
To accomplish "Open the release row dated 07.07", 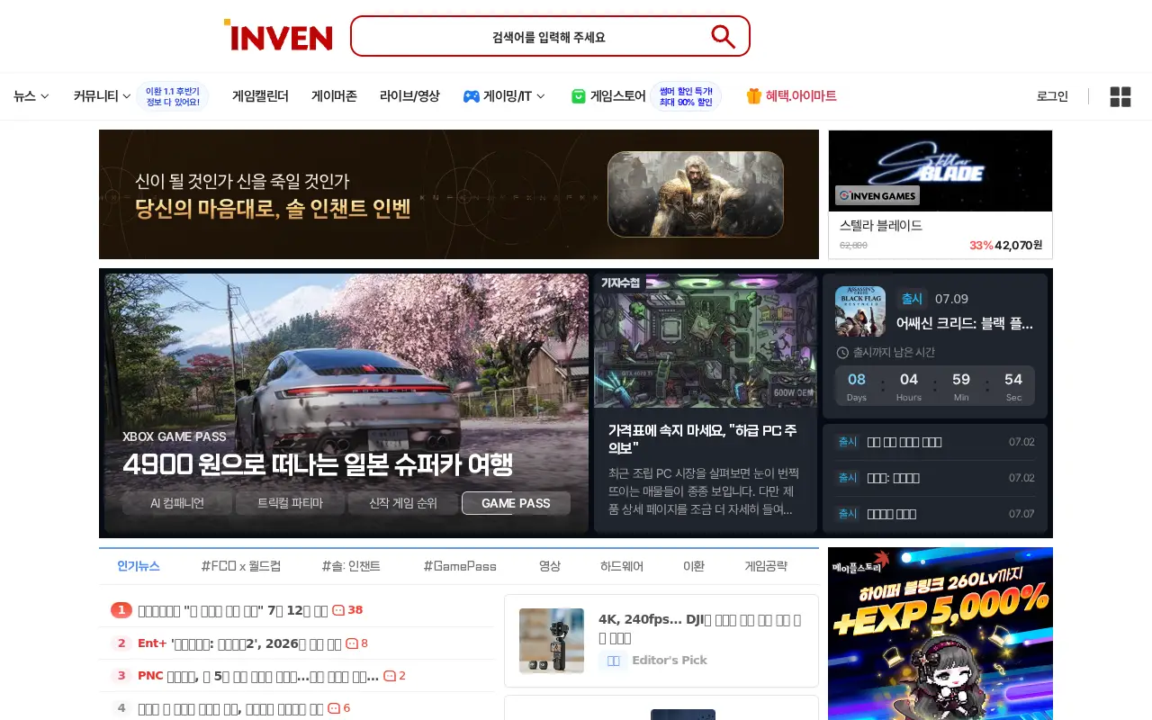I will (x=935, y=514).
